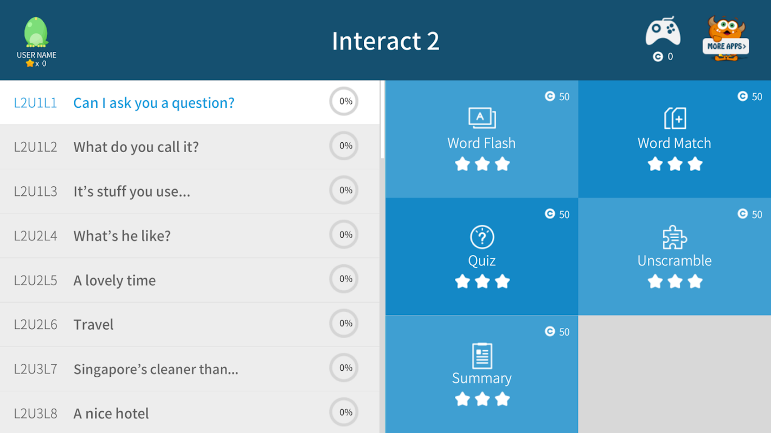771x433 pixels.
Task: Open the Word Flash flashcards icon
Action: [481, 117]
